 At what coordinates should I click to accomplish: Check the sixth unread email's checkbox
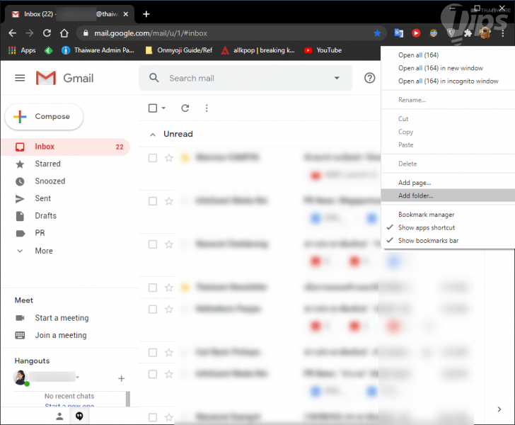click(x=153, y=353)
